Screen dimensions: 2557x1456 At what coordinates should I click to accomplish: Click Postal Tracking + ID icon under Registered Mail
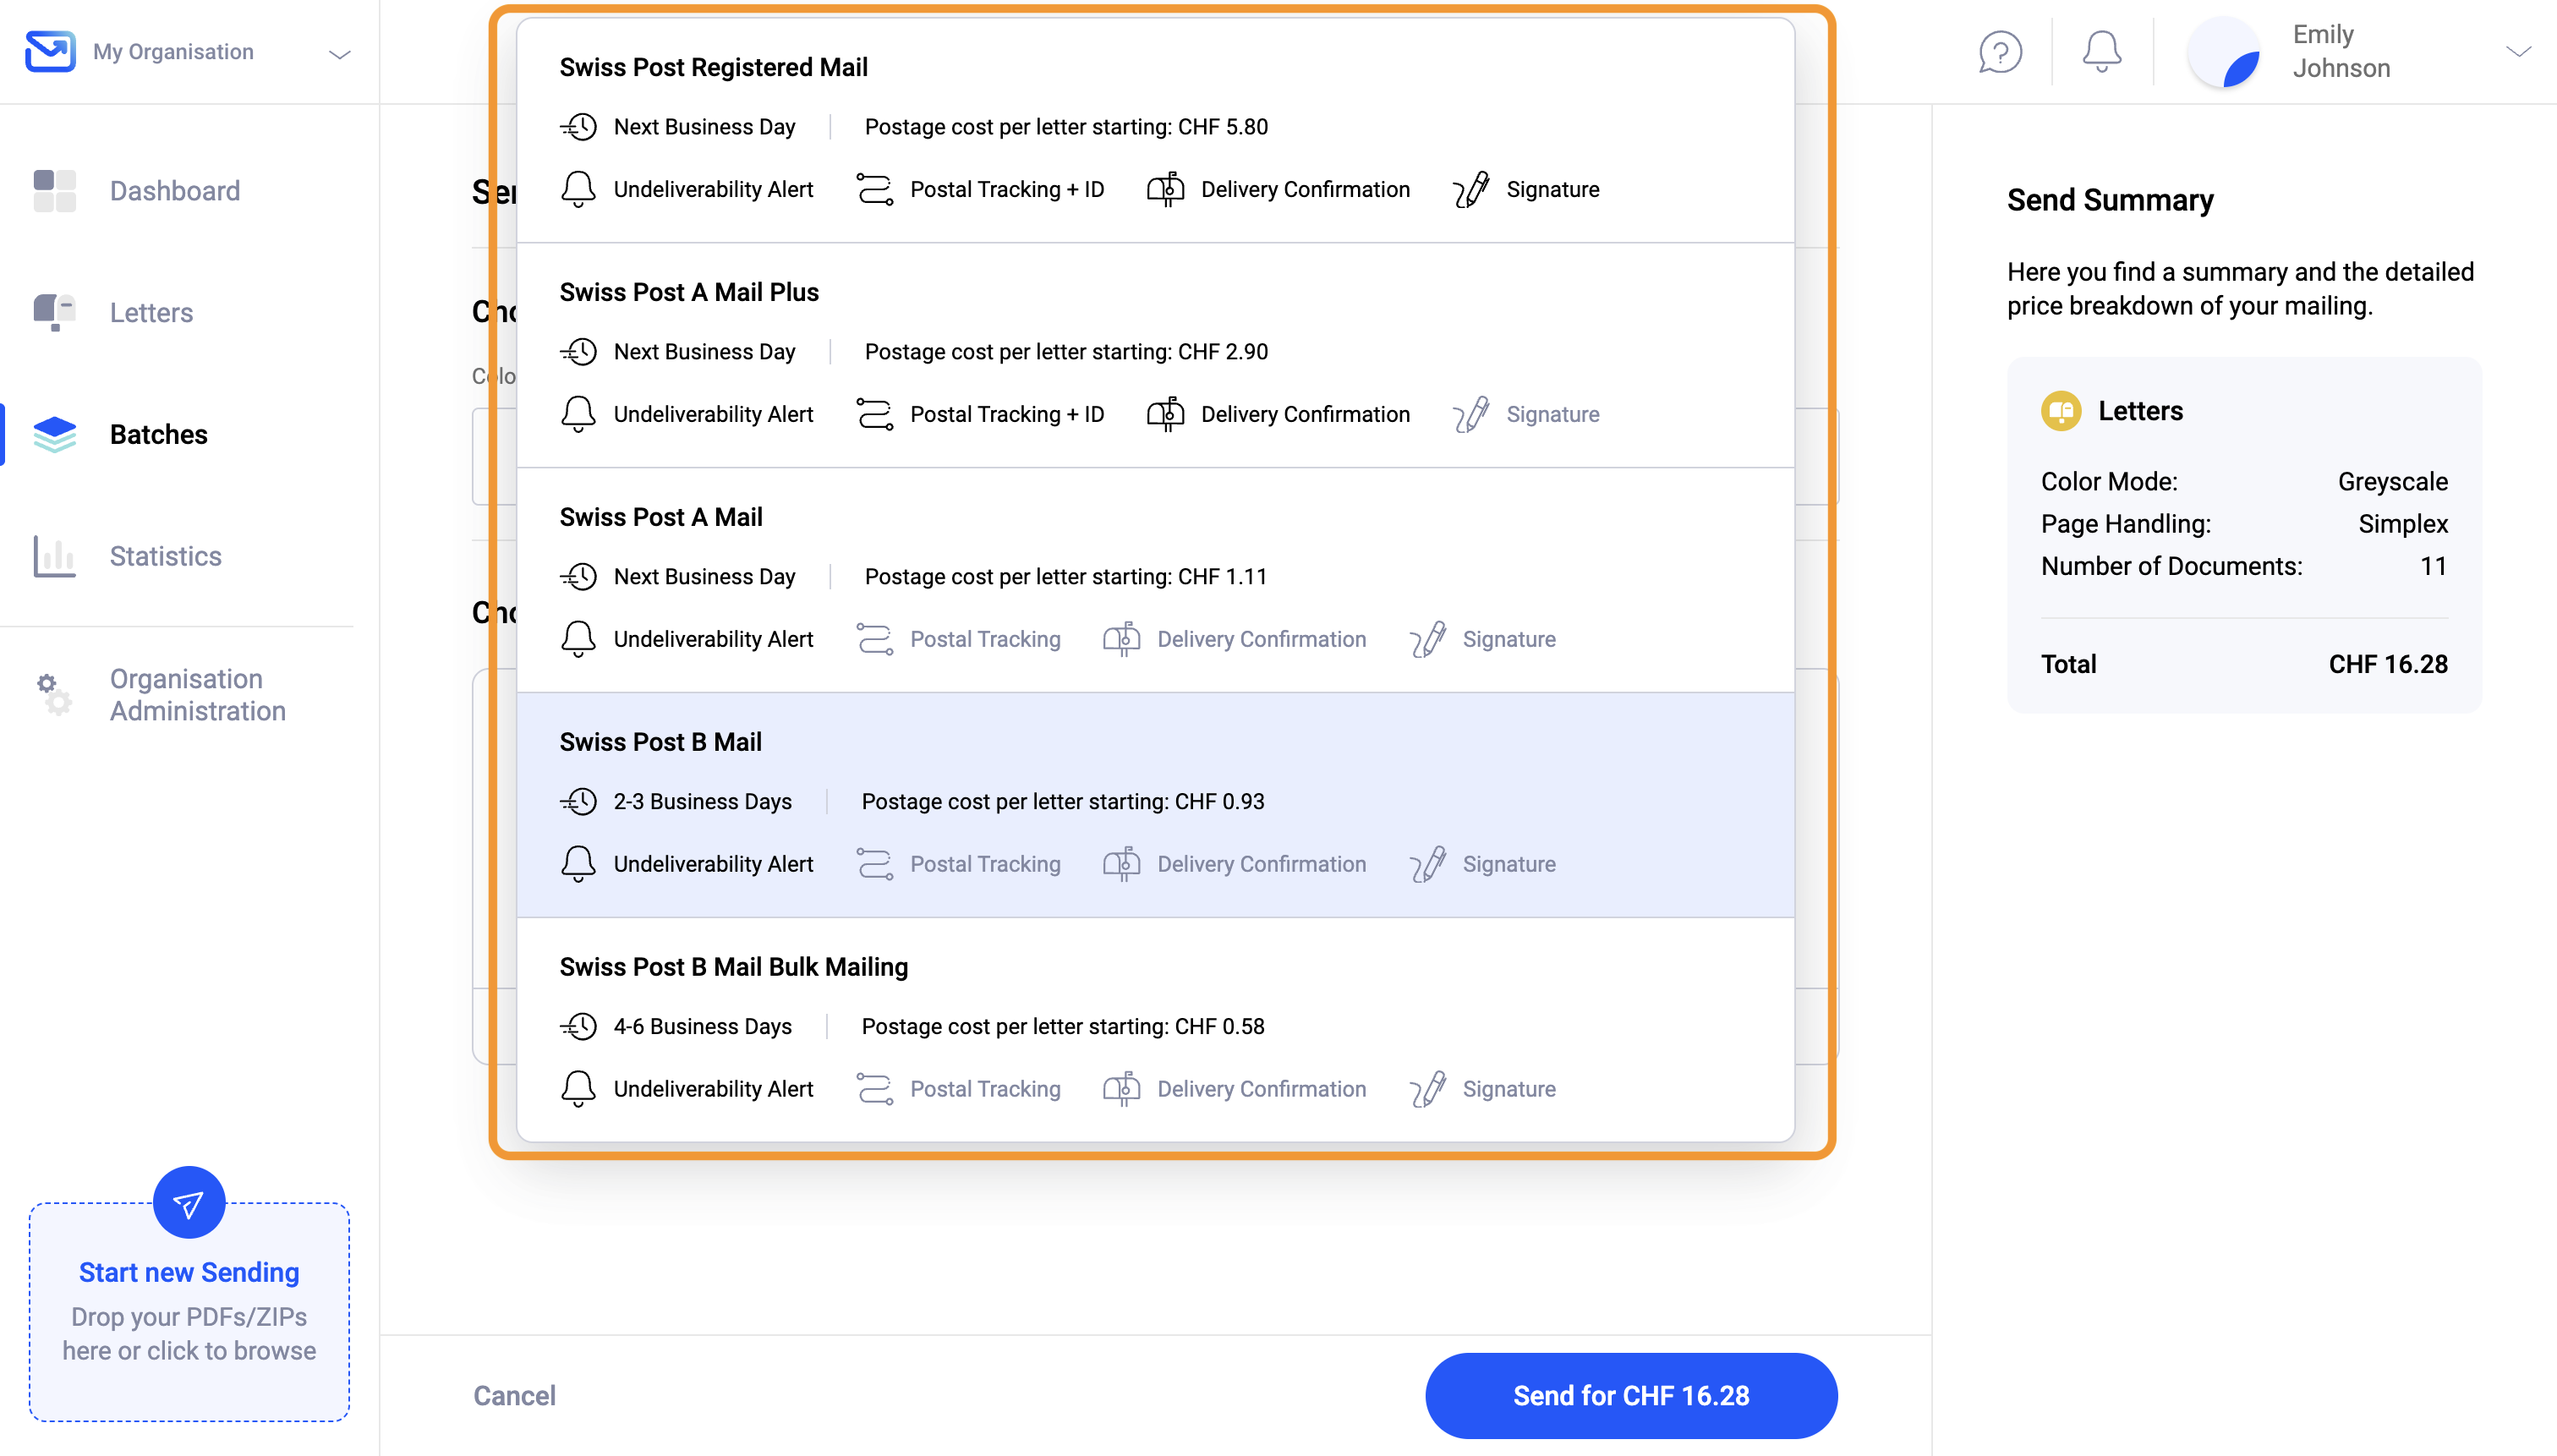tap(875, 189)
